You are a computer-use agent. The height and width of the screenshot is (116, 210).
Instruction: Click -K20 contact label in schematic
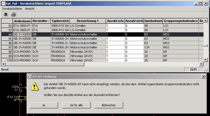pos(15,87)
